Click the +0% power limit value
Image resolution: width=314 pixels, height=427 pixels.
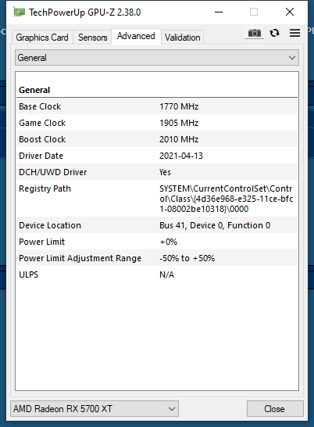[x=169, y=242]
